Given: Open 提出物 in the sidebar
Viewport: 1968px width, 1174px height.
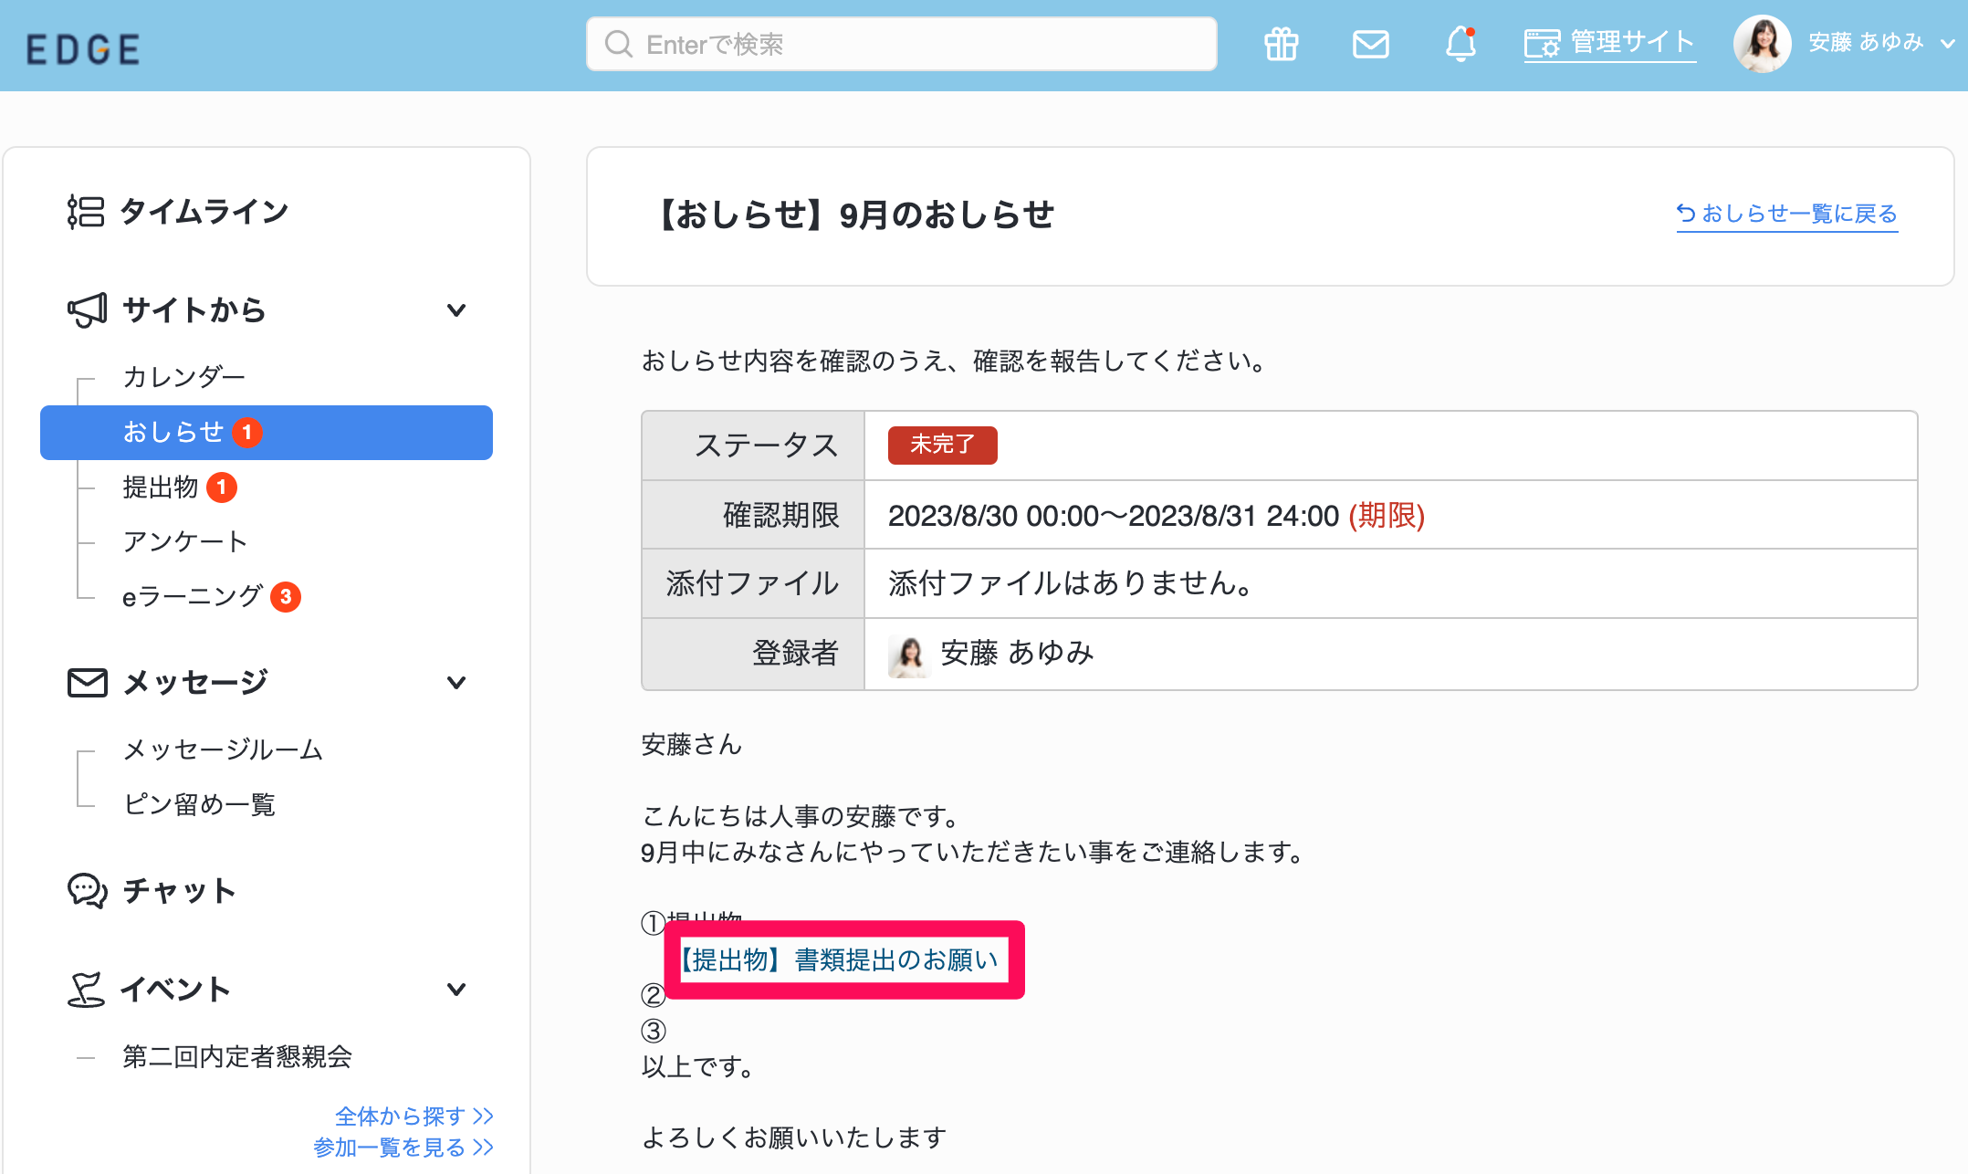Looking at the screenshot, I should tap(161, 487).
